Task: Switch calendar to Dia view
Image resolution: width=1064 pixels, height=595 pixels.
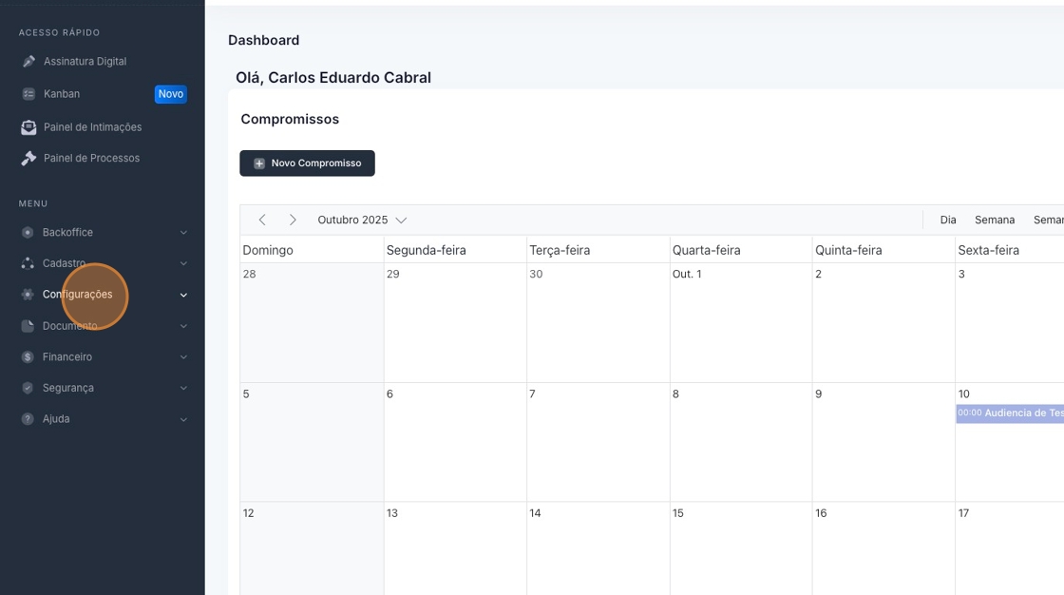Action: tap(948, 220)
